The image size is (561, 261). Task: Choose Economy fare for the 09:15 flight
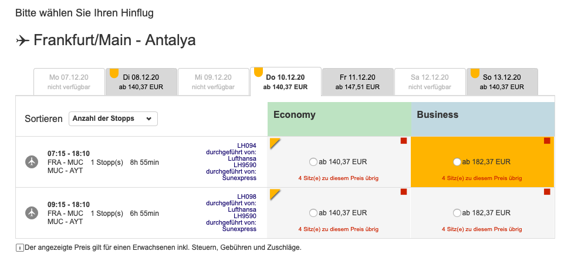(x=313, y=213)
